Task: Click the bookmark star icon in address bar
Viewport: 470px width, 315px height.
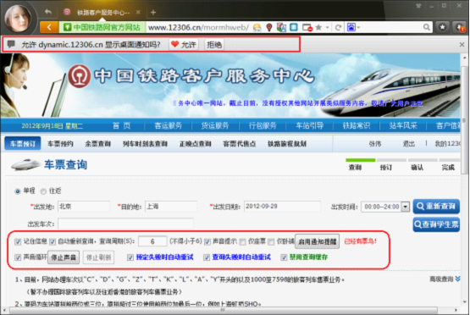Action: pos(318,28)
